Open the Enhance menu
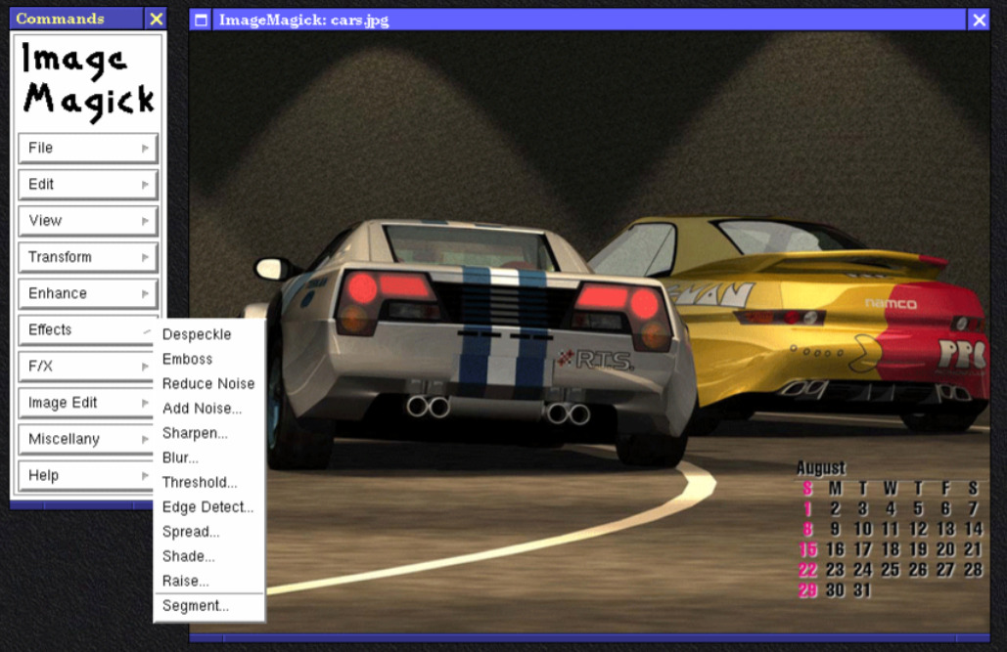The height and width of the screenshot is (652, 1007). coord(88,294)
